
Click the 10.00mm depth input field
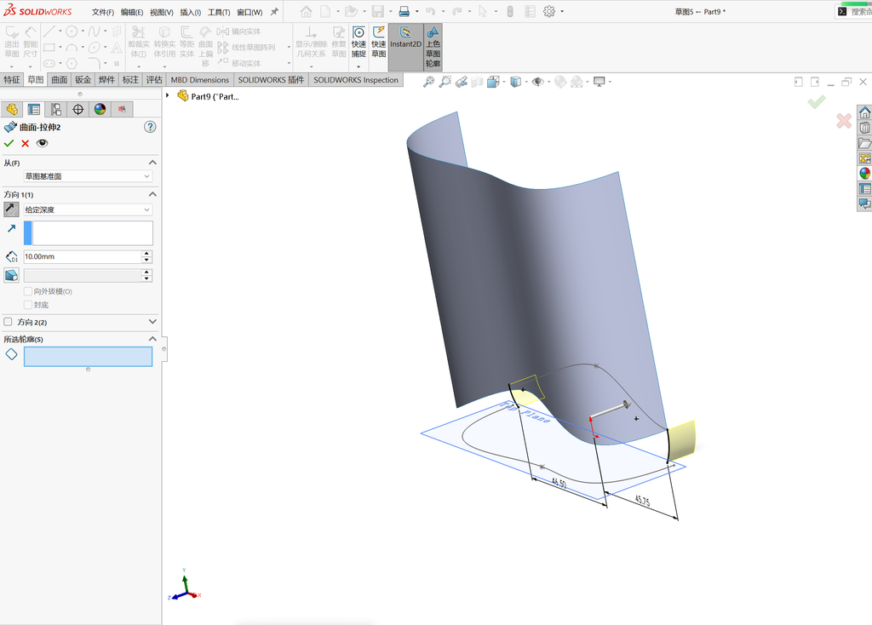83,256
